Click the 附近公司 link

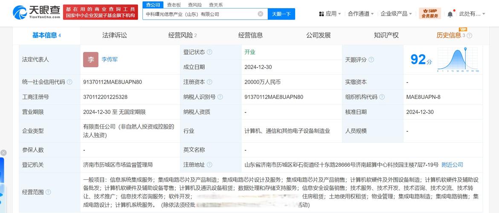(x=452, y=165)
